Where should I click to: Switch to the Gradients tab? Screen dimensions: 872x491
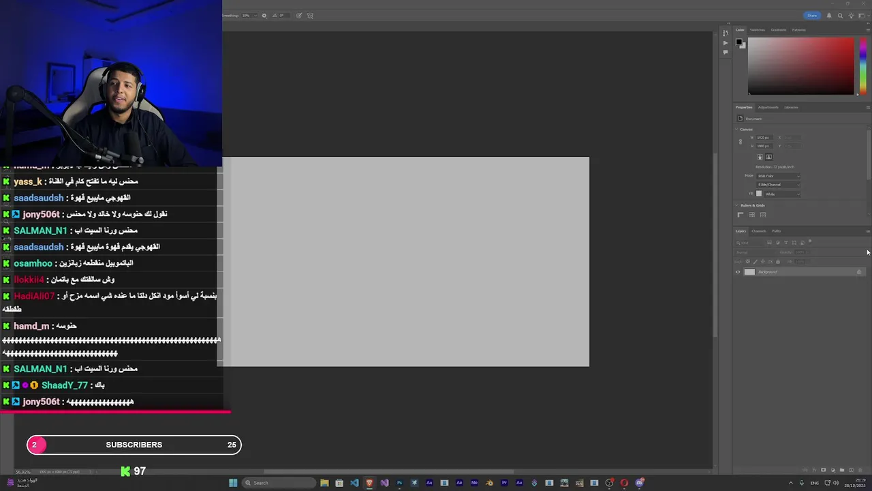[x=779, y=30]
